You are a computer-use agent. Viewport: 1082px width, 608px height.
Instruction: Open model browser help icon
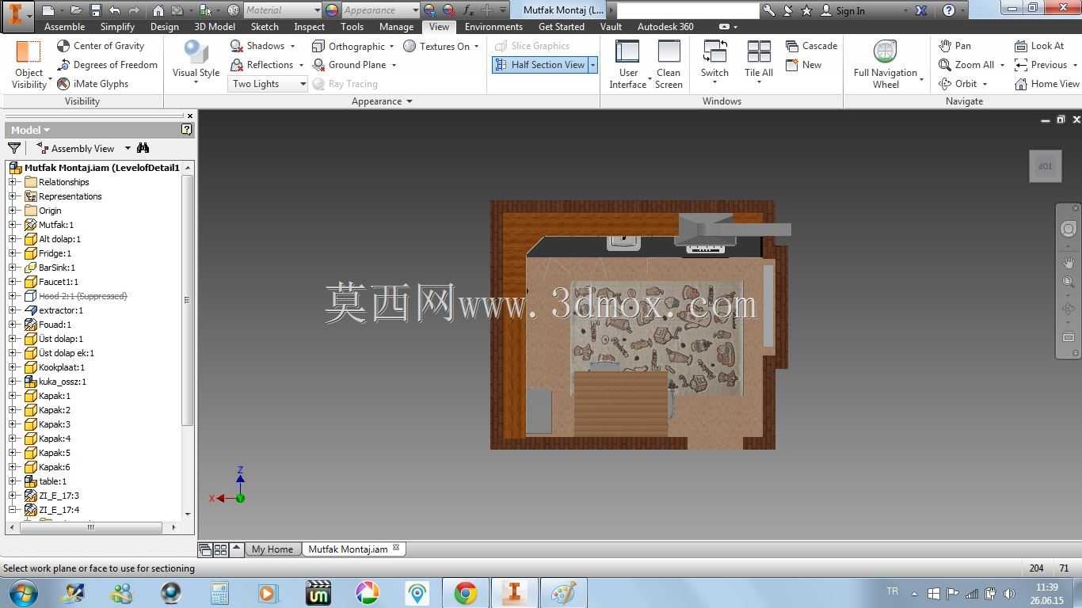(x=186, y=130)
